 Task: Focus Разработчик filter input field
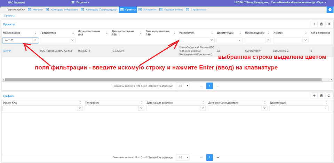[x=194, y=40]
